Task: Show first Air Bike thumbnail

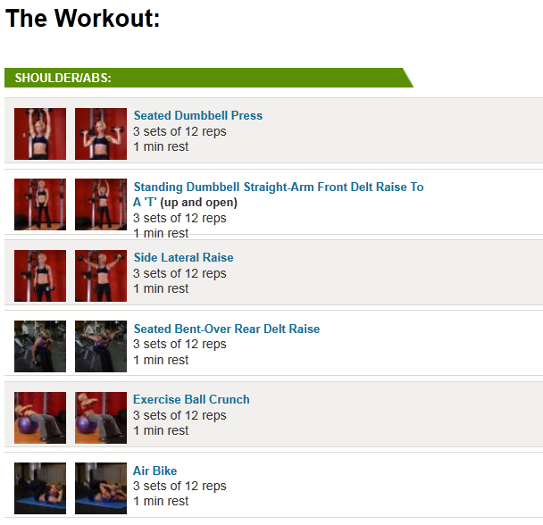Action: pyautogui.click(x=40, y=488)
